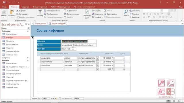Click the Кафедра field value
184x103 pixels.
pyautogui.click(x=79, y=41)
